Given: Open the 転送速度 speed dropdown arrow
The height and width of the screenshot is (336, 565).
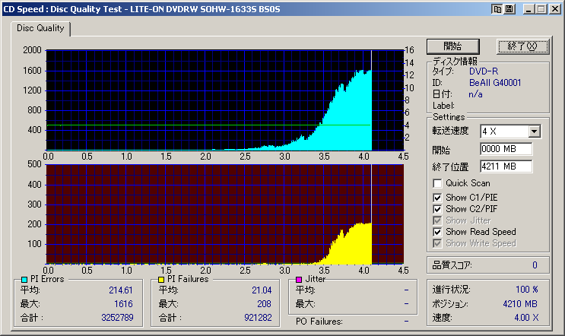Looking at the screenshot, I should click(535, 132).
